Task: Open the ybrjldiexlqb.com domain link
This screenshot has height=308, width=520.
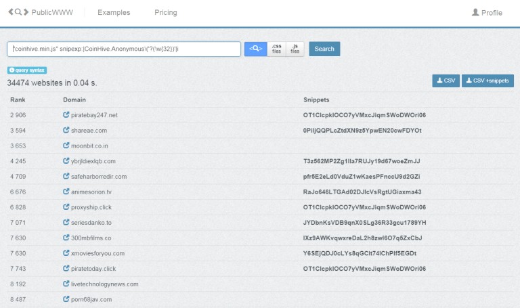Action: 93,161
